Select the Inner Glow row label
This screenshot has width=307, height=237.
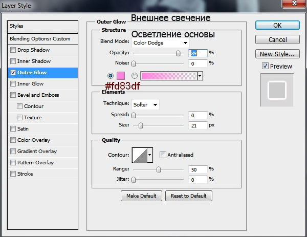click(x=30, y=83)
